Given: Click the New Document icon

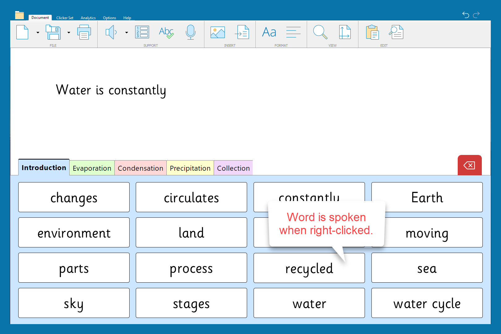Looking at the screenshot, I should click(22, 32).
